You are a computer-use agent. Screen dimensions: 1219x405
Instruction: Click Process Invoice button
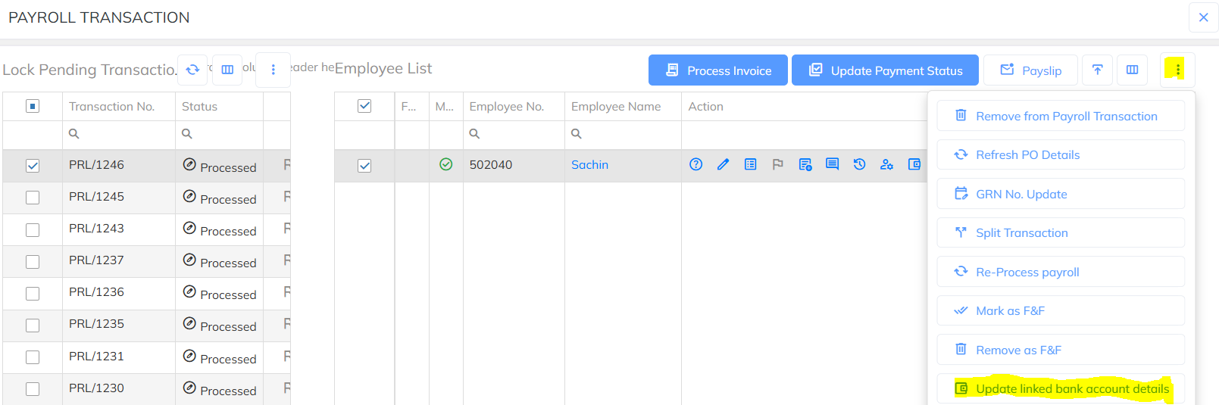(x=718, y=70)
